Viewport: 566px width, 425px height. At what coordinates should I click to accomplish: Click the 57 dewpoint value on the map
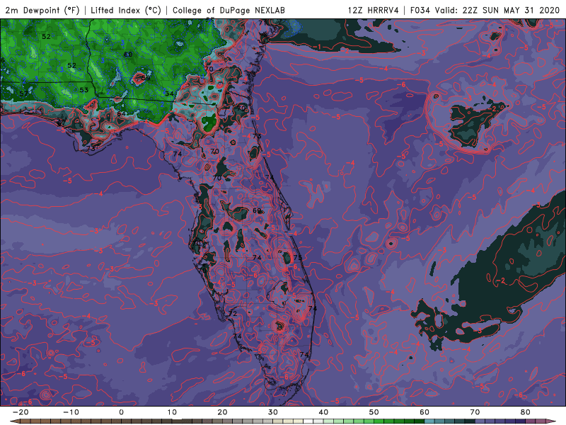point(23,93)
